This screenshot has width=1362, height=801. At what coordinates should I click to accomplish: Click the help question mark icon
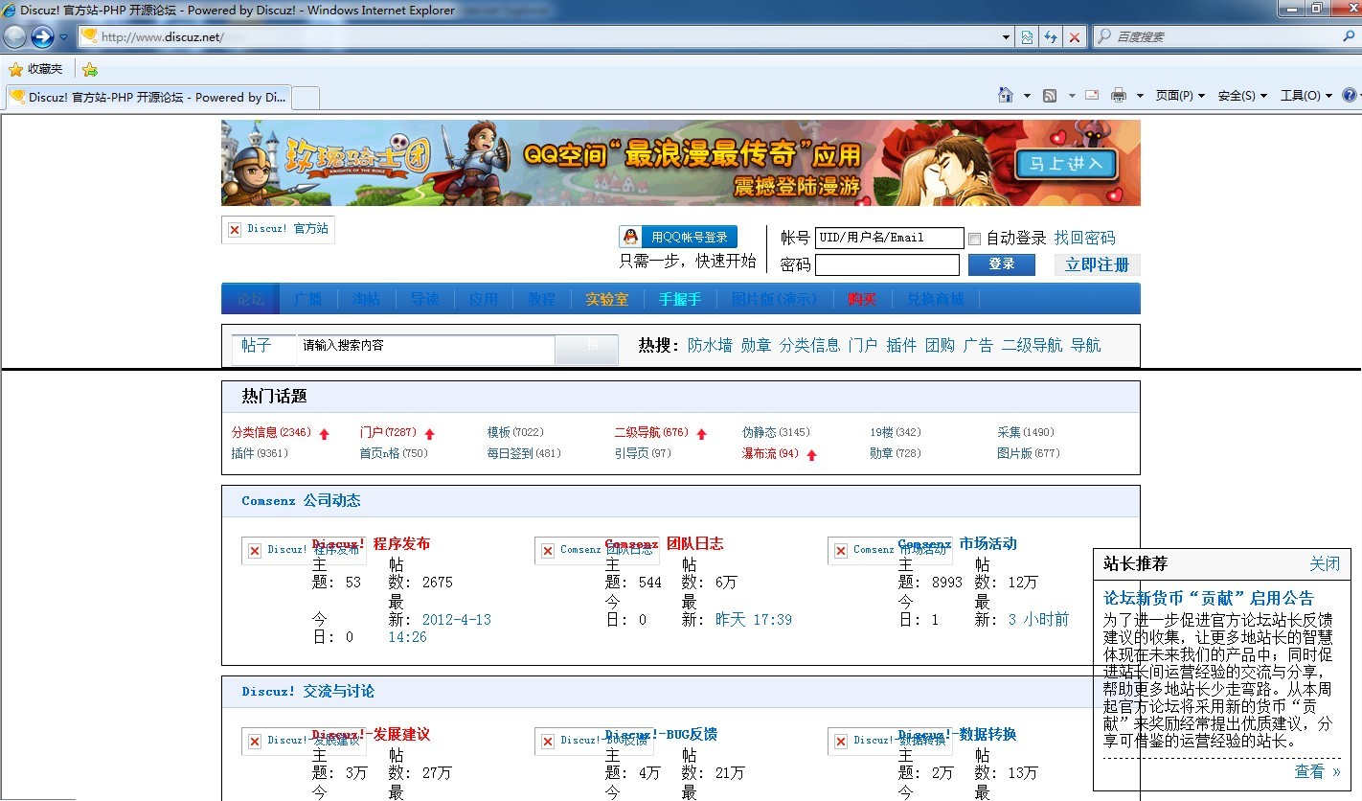coord(1349,95)
